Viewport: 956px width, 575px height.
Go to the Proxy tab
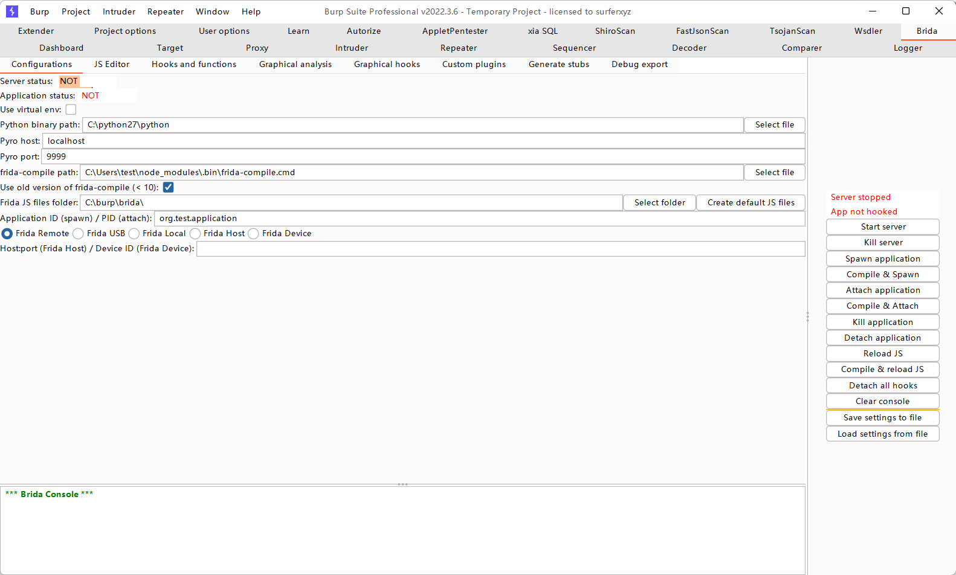(x=257, y=48)
